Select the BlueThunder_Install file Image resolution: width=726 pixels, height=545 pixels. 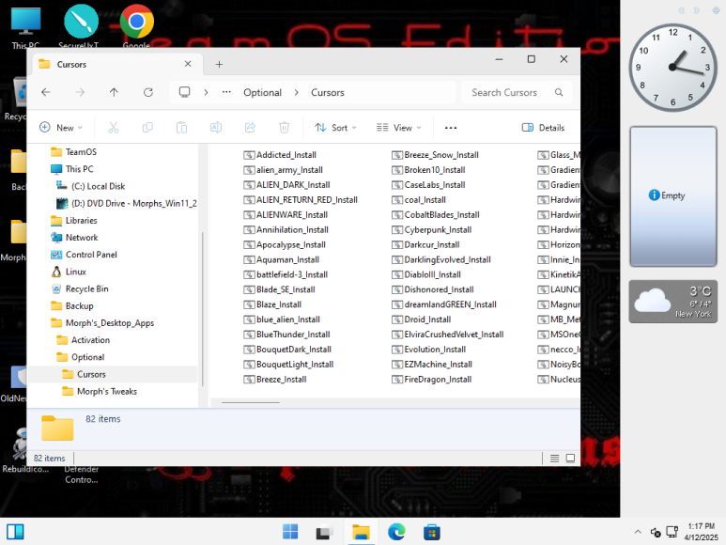pyautogui.click(x=287, y=335)
